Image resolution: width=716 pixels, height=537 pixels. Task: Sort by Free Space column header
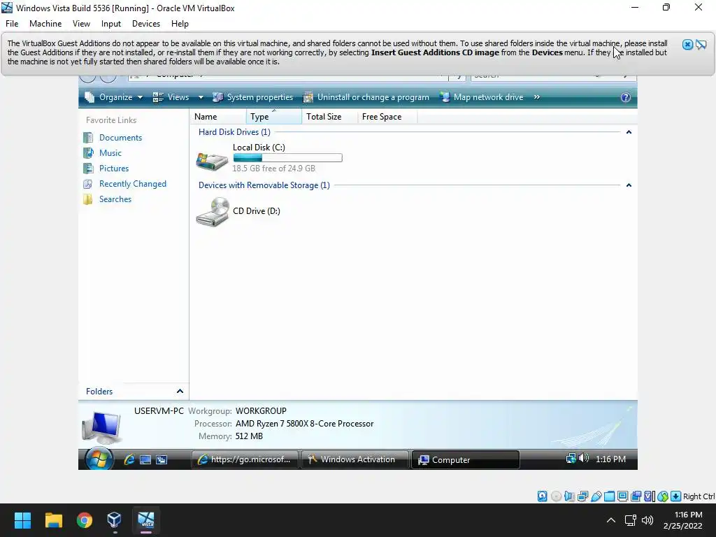point(387,117)
